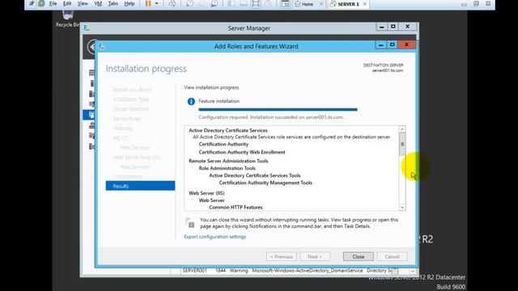The image size is (518, 291).
Task: Click the Feature installation progress bar
Action: (278, 109)
